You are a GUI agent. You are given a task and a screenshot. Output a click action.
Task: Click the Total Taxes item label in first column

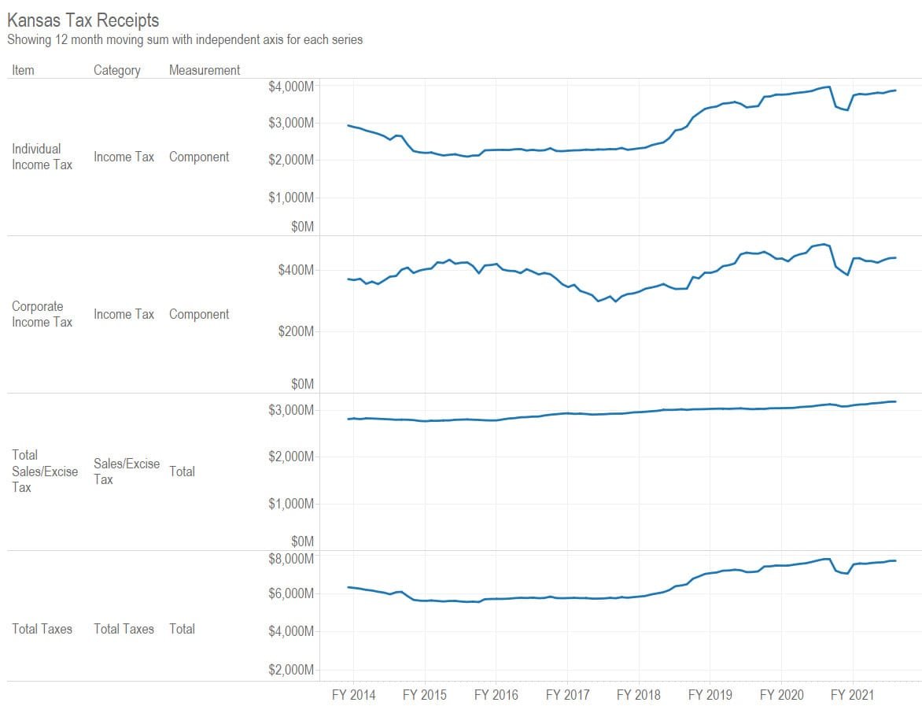tap(42, 629)
